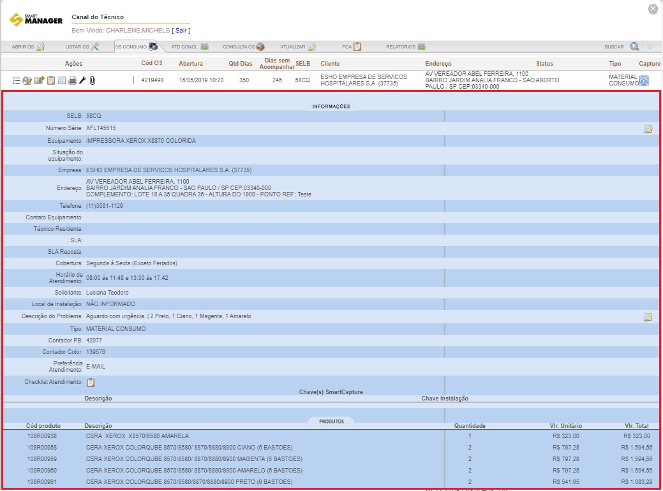Select the OS CONSUMO tab
The height and width of the screenshot is (491, 663).
click(136, 47)
